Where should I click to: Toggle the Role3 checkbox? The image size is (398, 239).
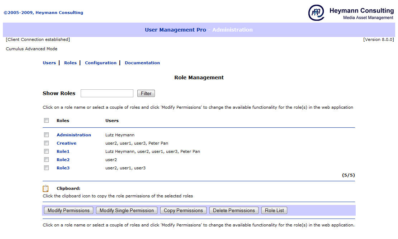coord(47,168)
